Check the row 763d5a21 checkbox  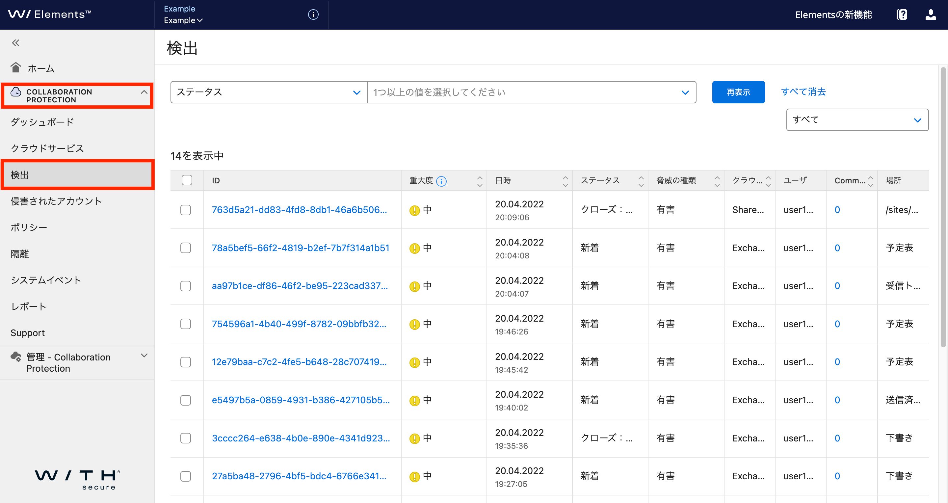[186, 210]
